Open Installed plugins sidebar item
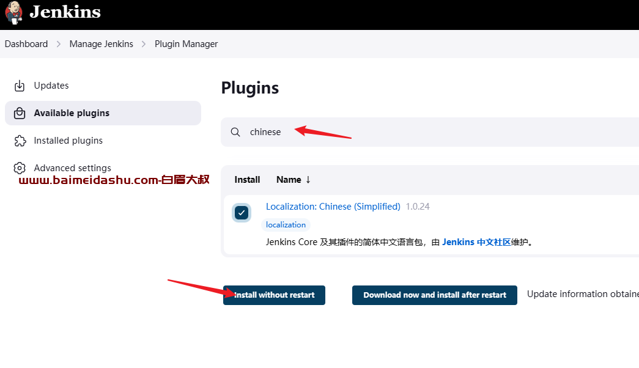639x368 pixels. pyautogui.click(x=103, y=141)
